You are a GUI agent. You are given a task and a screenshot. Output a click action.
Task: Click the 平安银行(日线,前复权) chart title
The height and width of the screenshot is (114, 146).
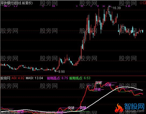(x=17, y=3)
